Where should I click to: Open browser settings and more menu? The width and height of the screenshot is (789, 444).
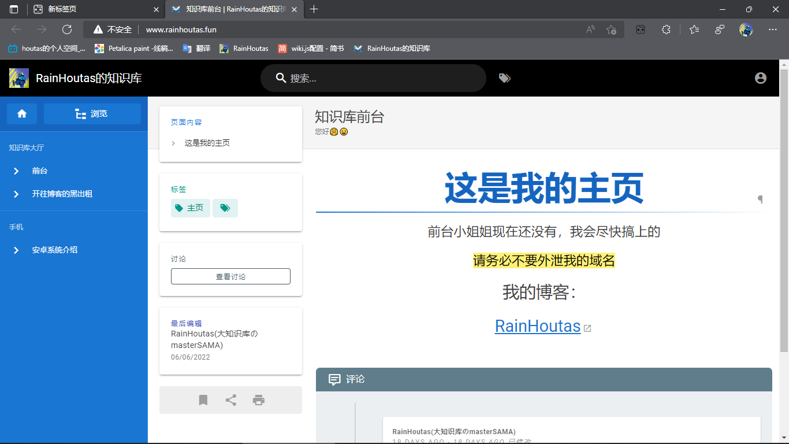coord(773,29)
